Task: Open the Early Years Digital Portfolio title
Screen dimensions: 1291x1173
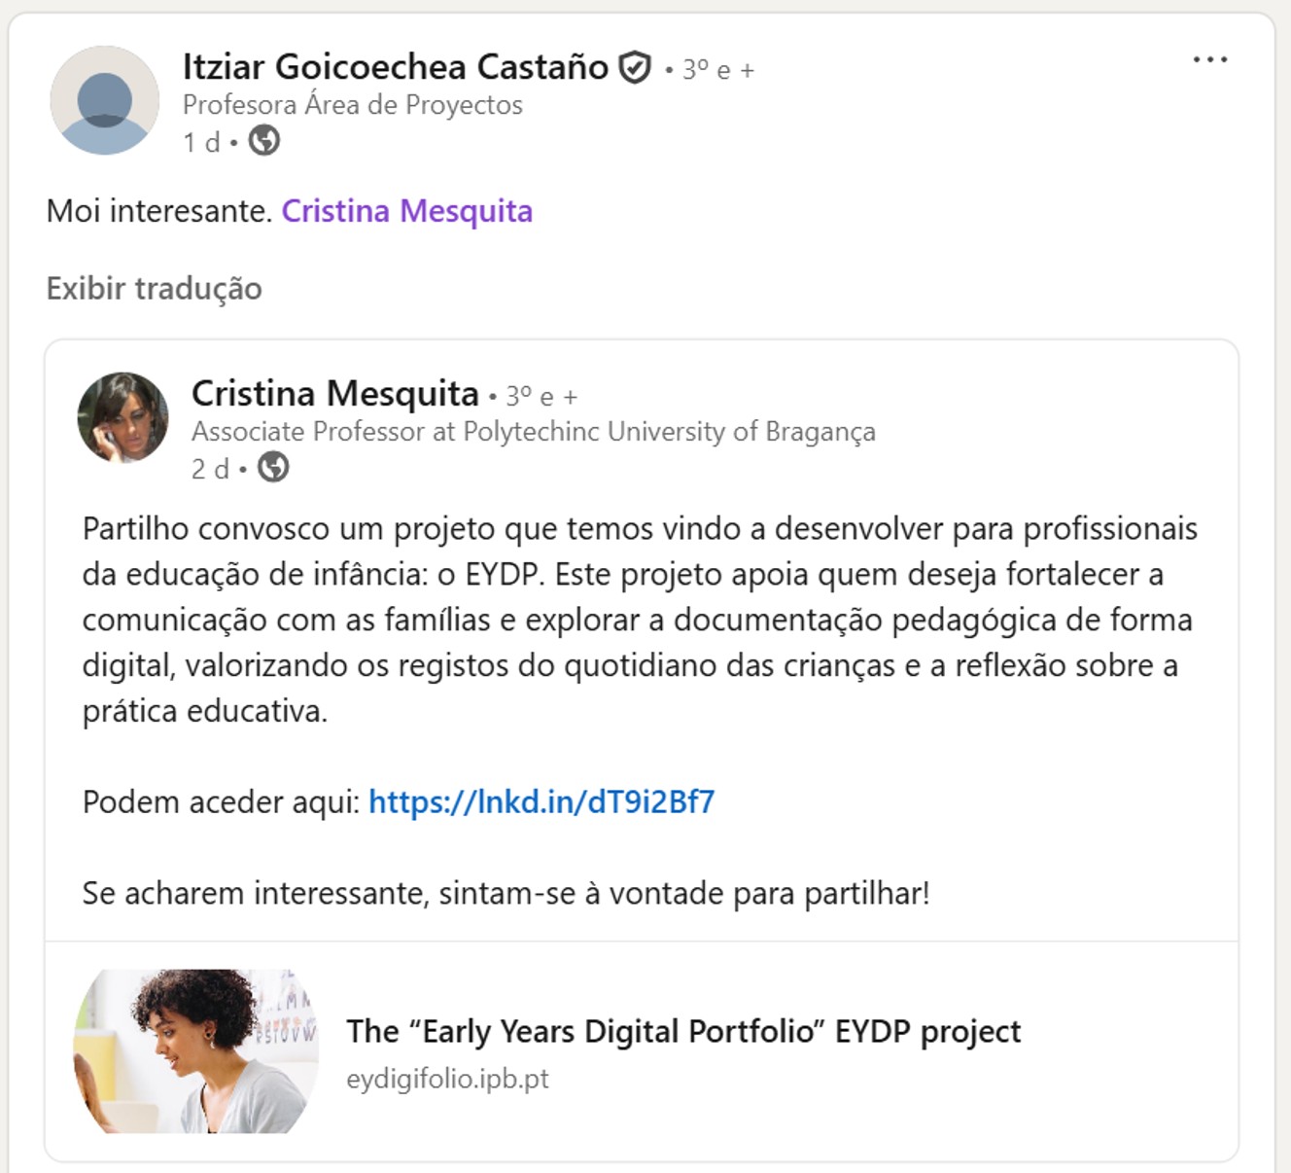Action: (683, 1031)
